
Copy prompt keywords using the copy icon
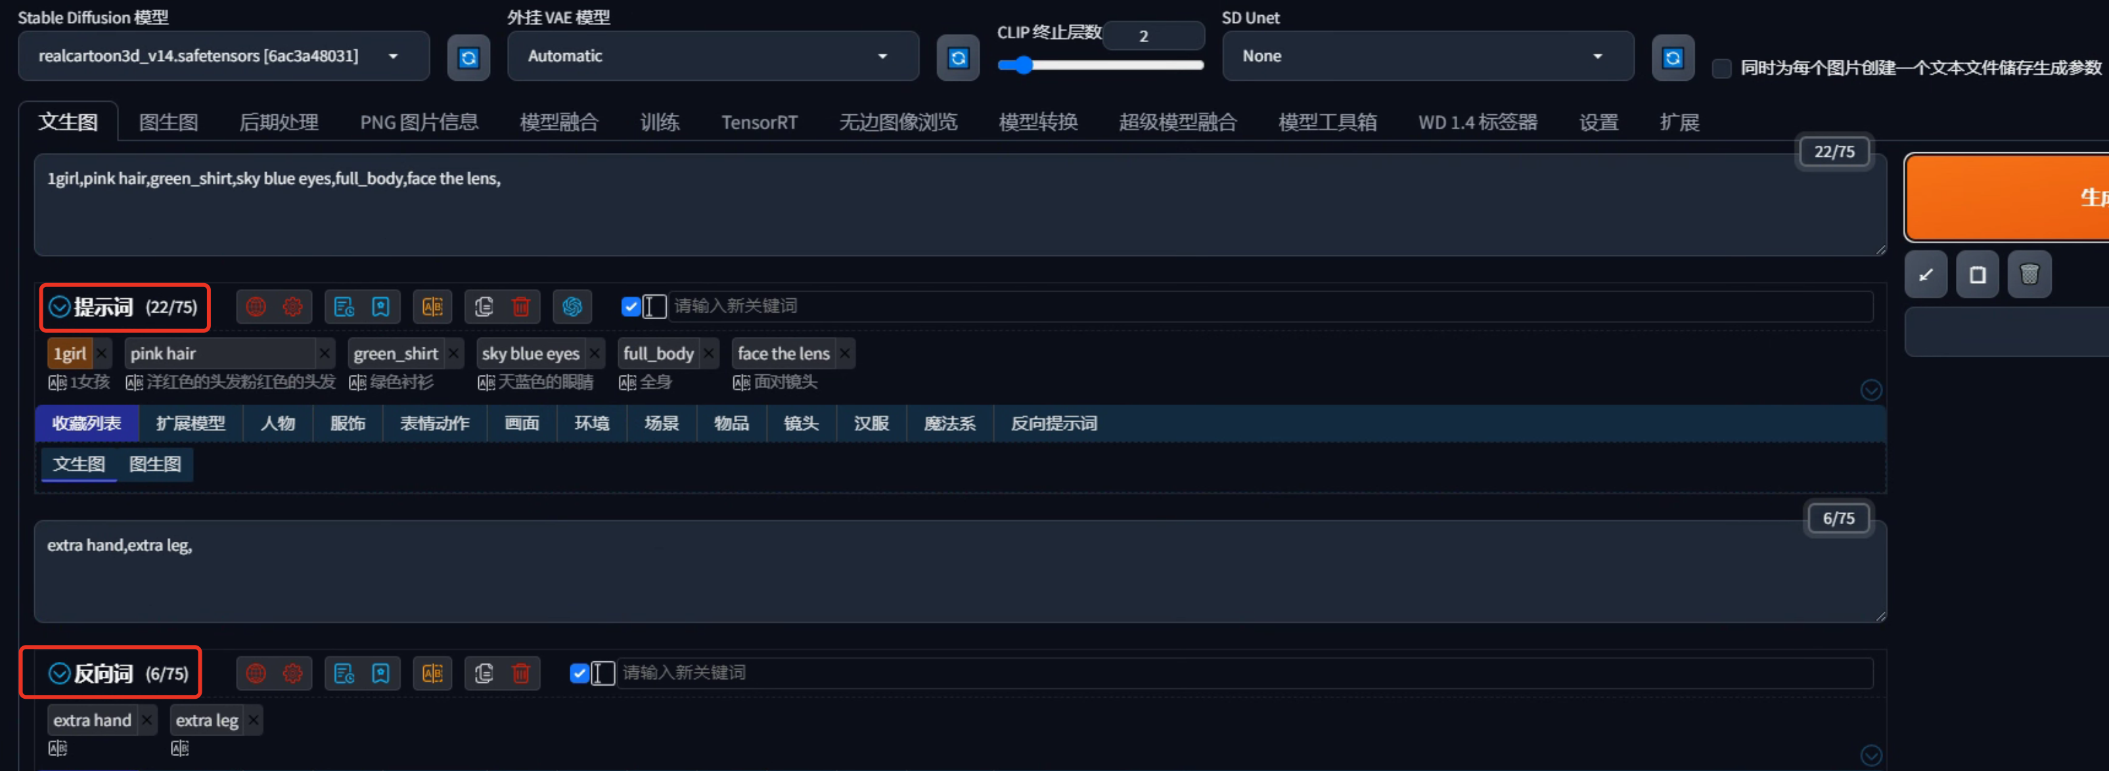click(x=482, y=306)
